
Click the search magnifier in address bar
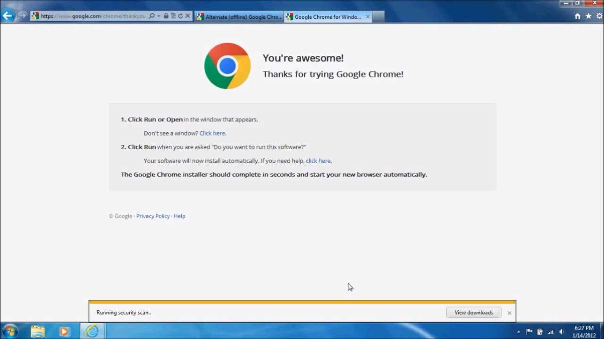point(151,16)
